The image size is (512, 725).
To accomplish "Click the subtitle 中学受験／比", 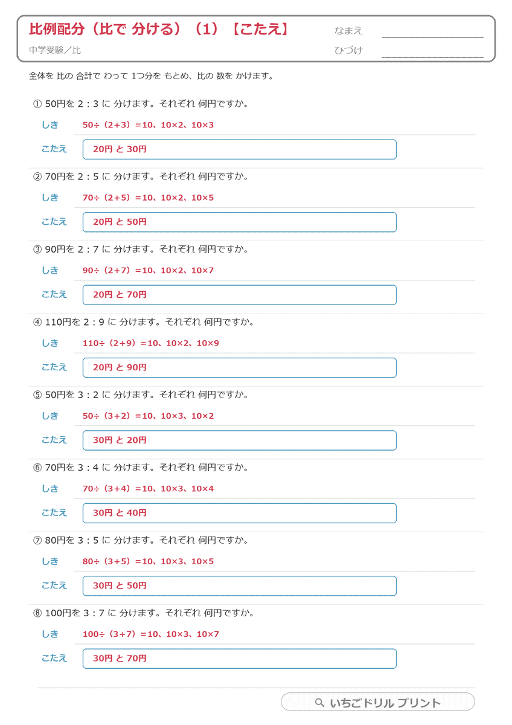I will [x=54, y=50].
